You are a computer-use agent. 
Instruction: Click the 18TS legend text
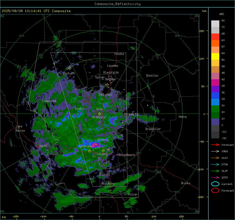[225, 178]
